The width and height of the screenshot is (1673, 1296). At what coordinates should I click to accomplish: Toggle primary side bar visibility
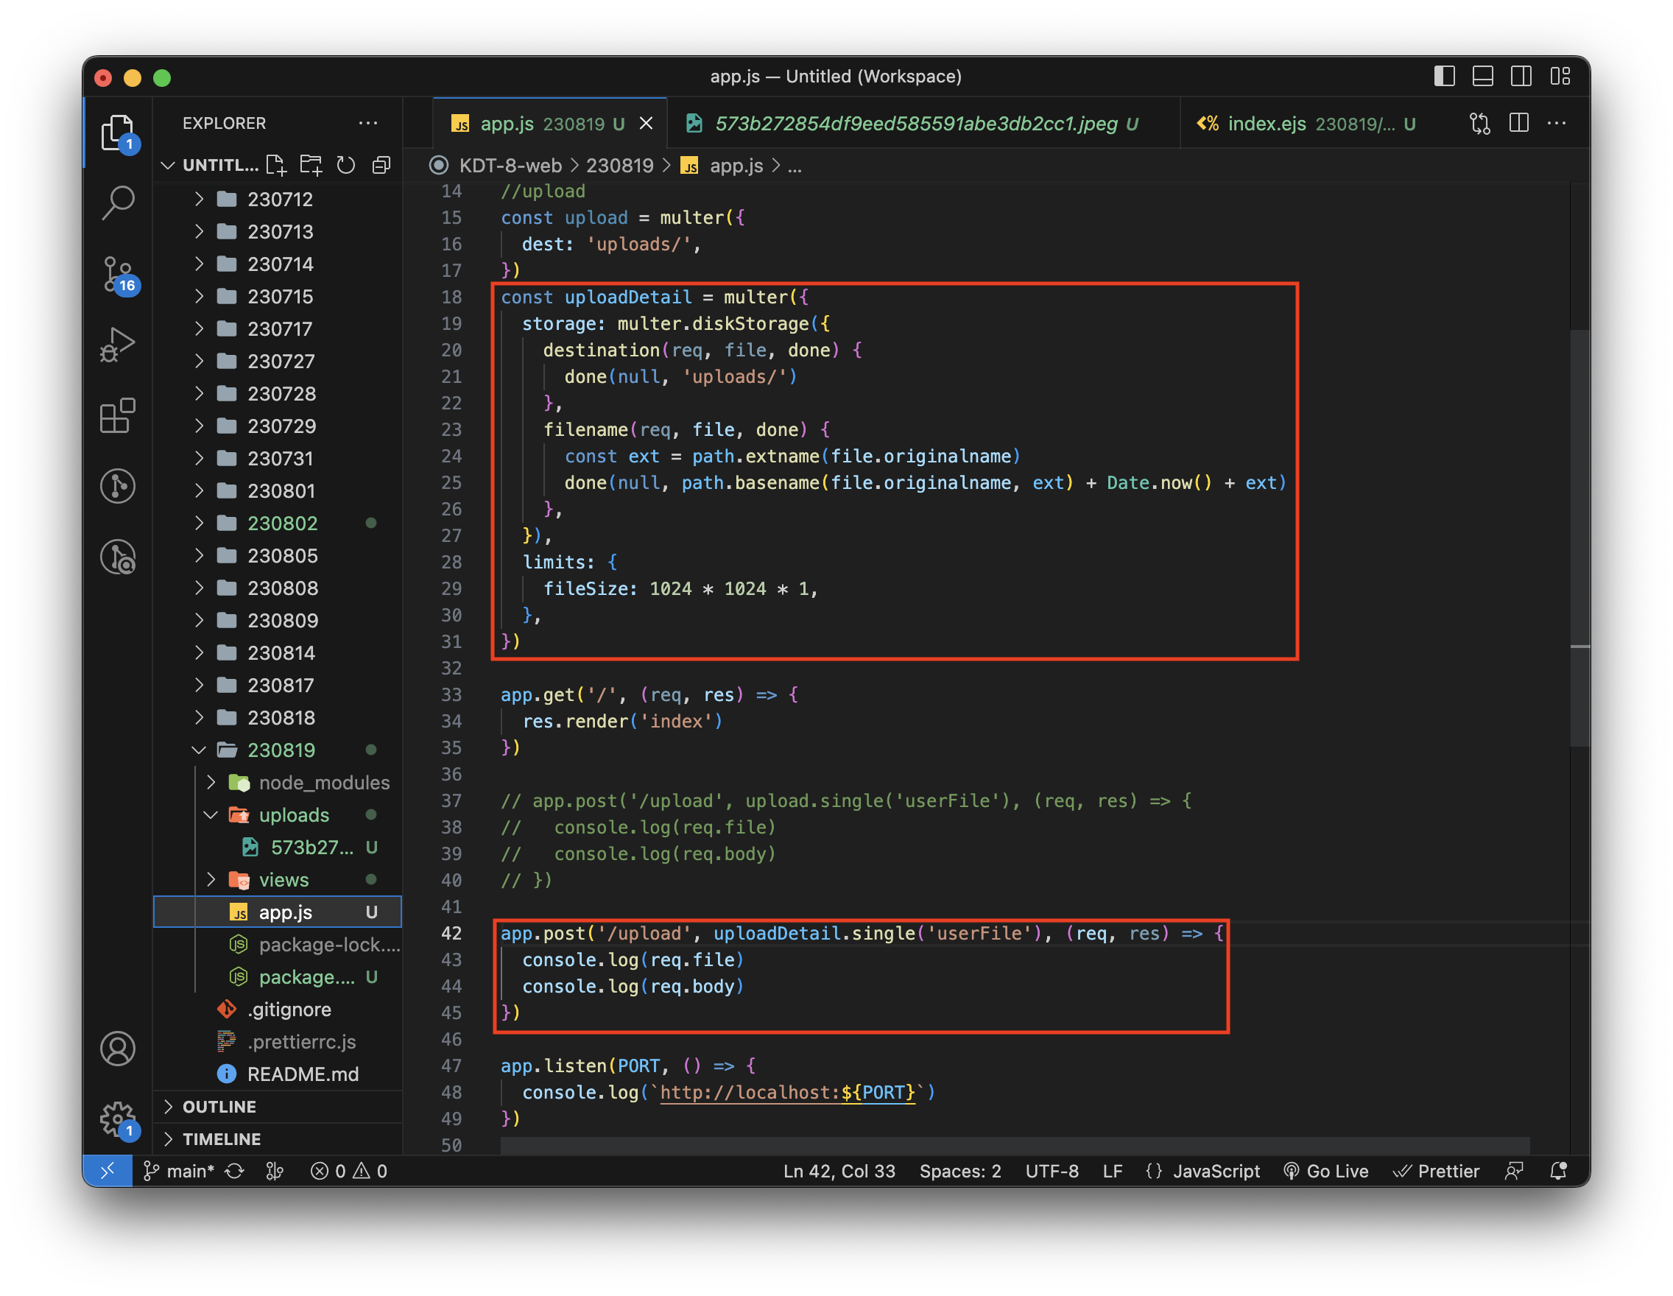pyautogui.click(x=1445, y=77)
